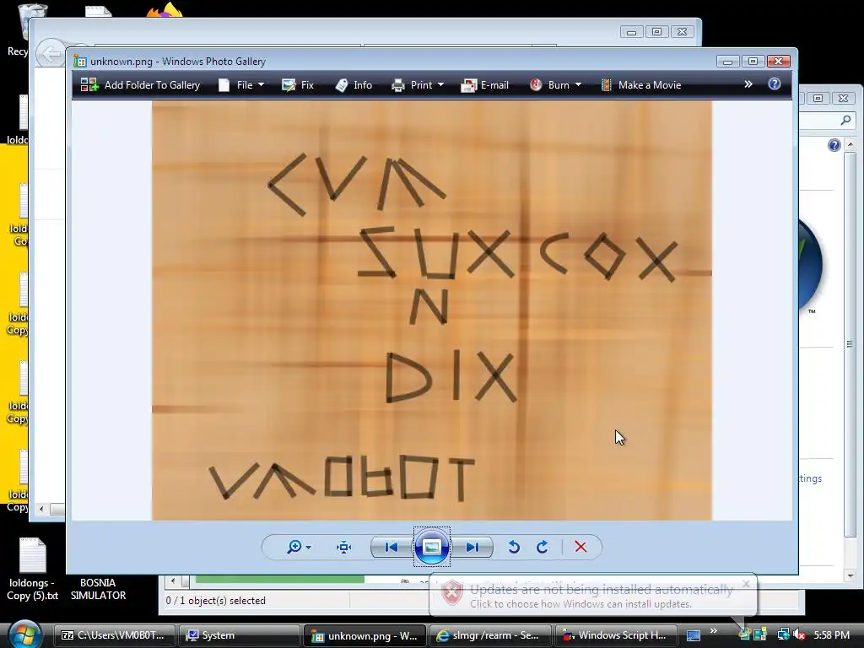Open the Print menu
Screen dimensions: 864x648
coord(417,85)
